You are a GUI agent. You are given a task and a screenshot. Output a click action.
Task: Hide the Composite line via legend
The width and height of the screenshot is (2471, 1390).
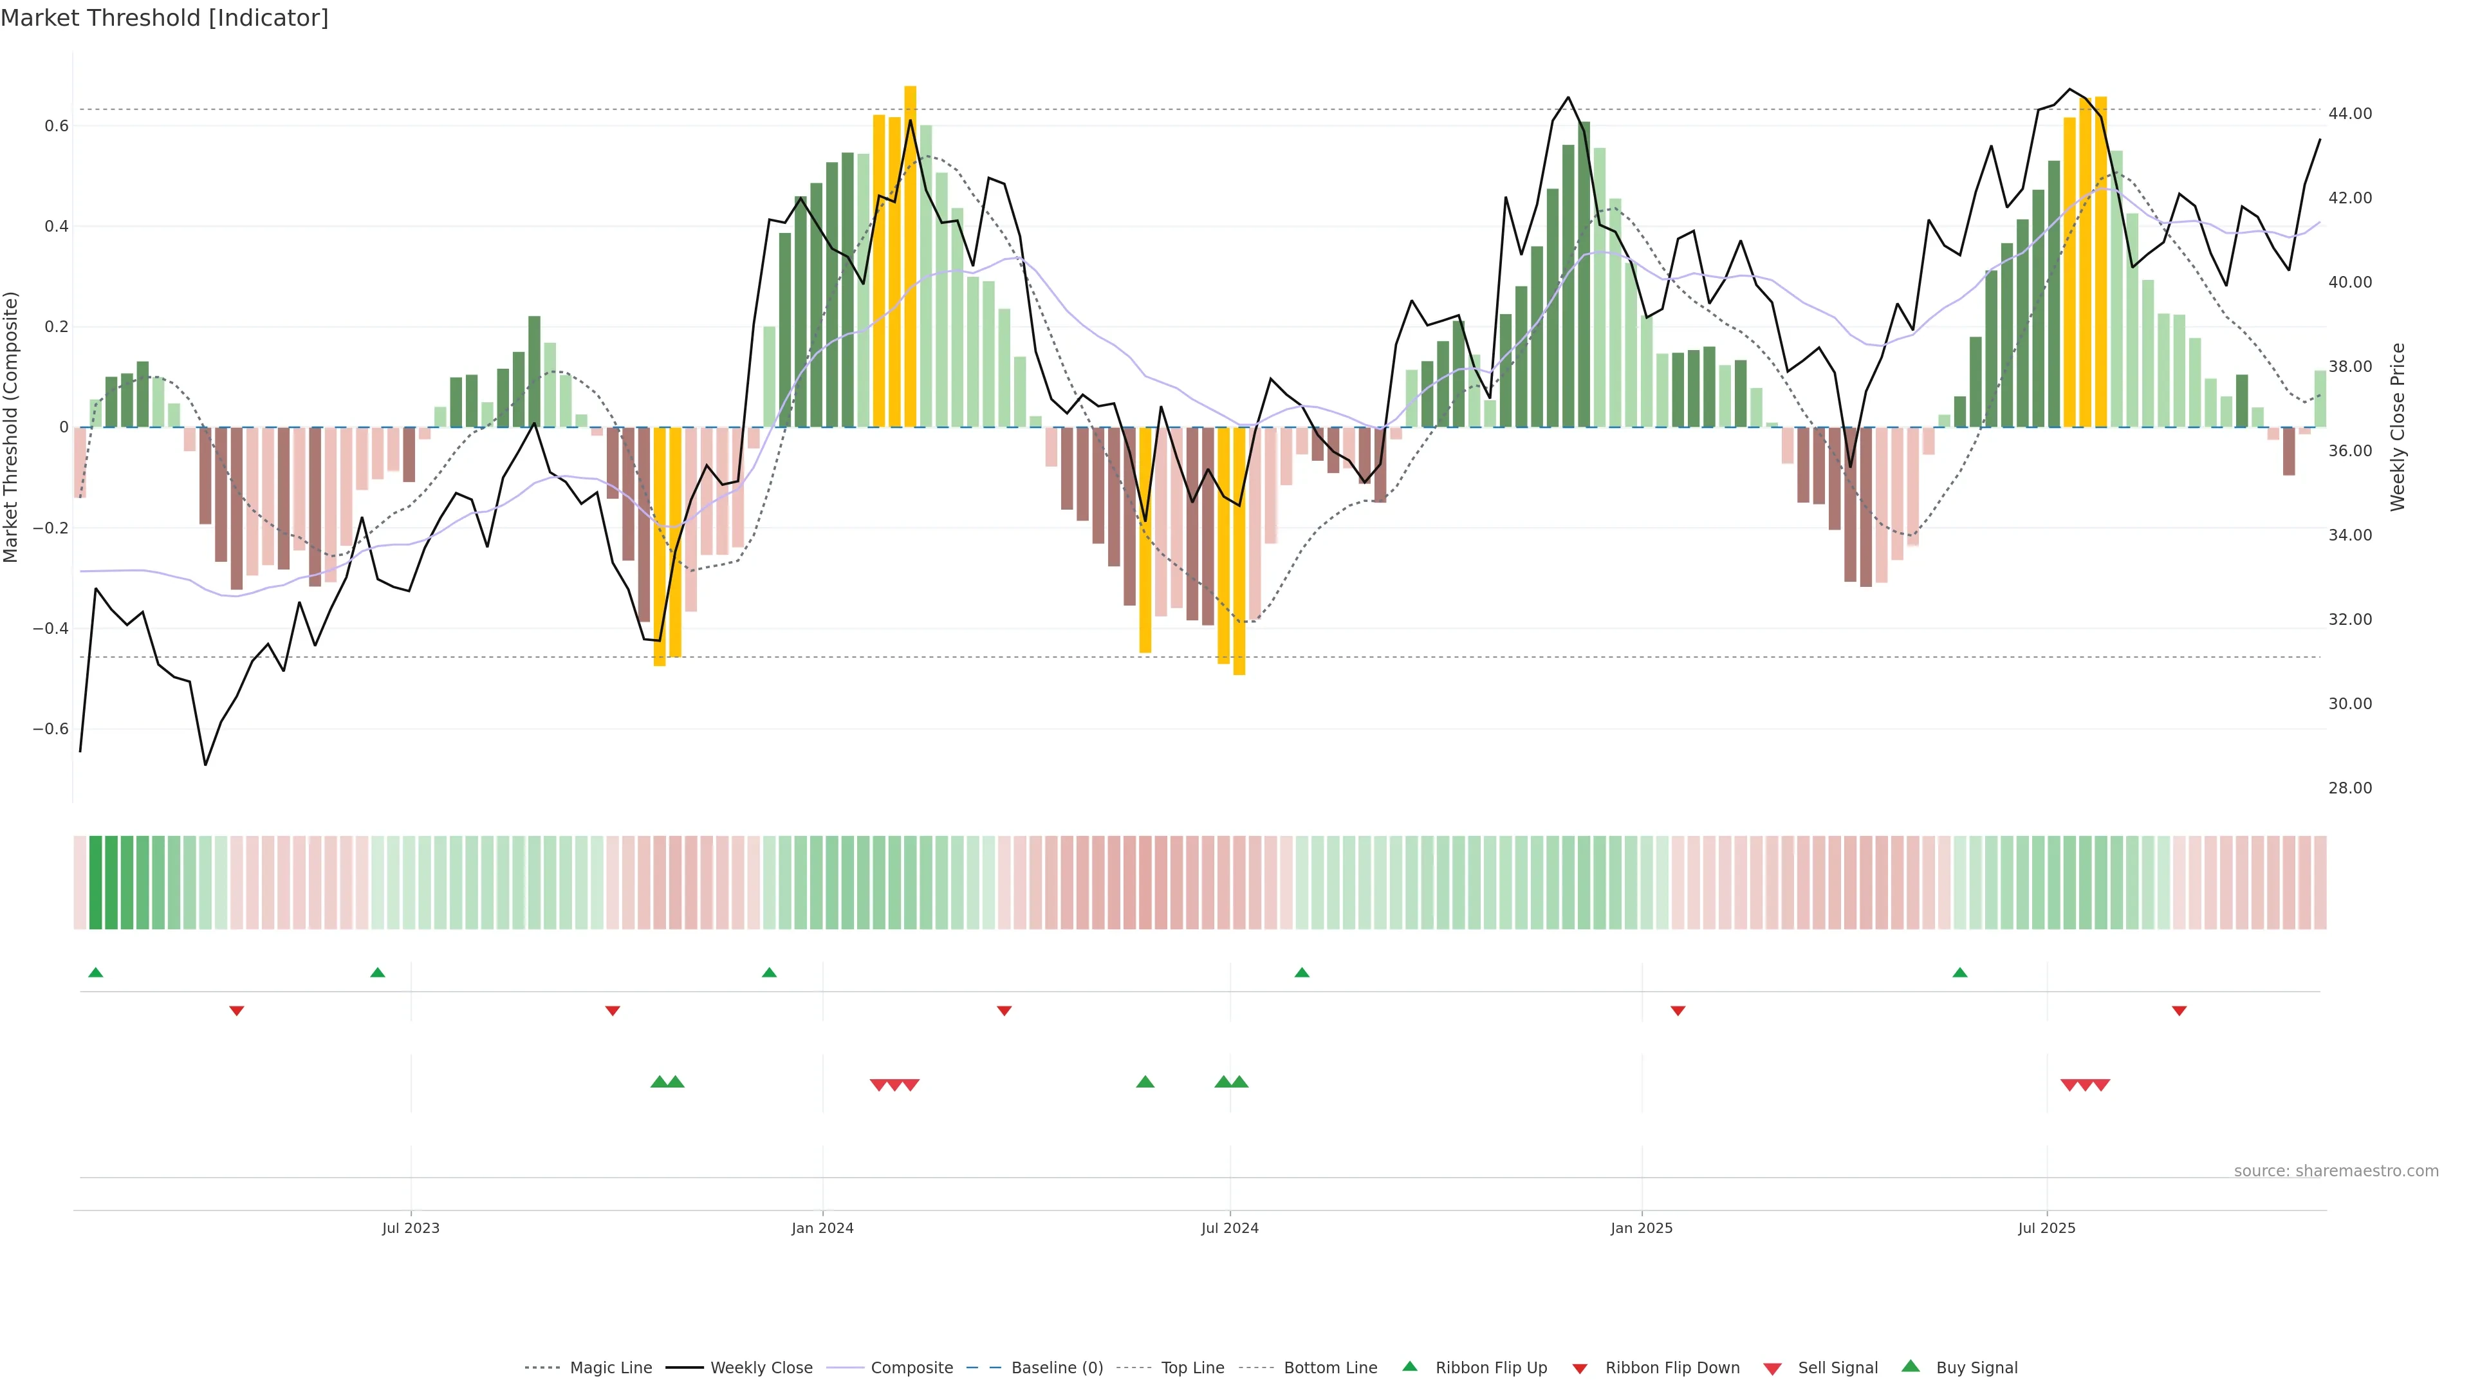911,1368
